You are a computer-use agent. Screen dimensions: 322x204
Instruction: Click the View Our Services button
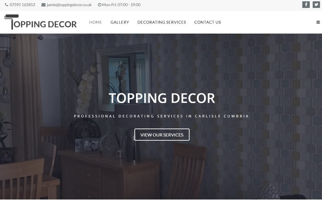pyautogui.click(x=162, y=134)
